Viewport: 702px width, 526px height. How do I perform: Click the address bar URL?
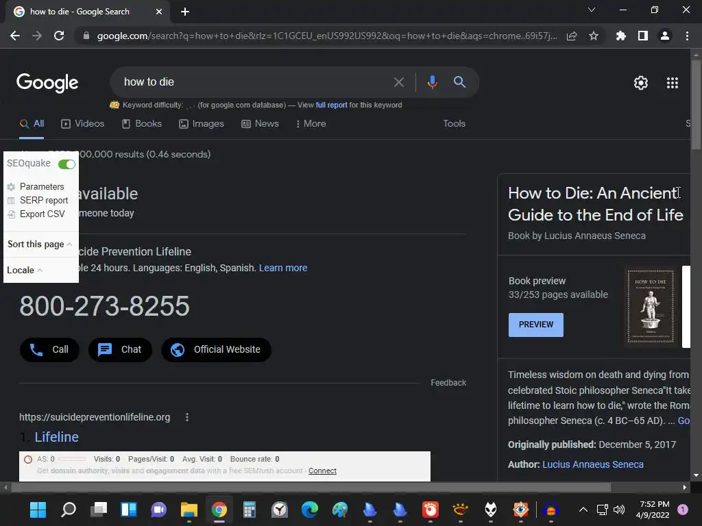(x=327, y=36)
